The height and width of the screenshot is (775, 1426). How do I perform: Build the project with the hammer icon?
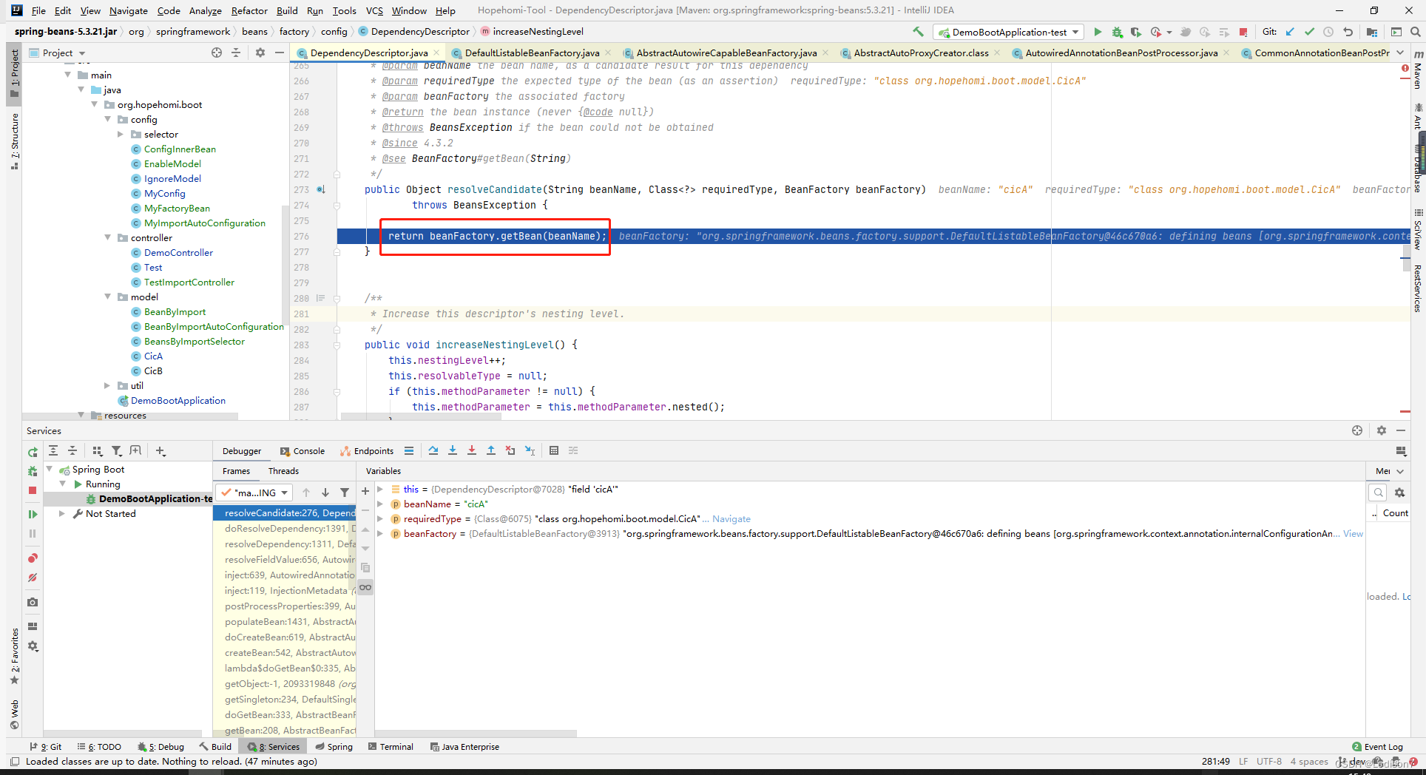919,32
